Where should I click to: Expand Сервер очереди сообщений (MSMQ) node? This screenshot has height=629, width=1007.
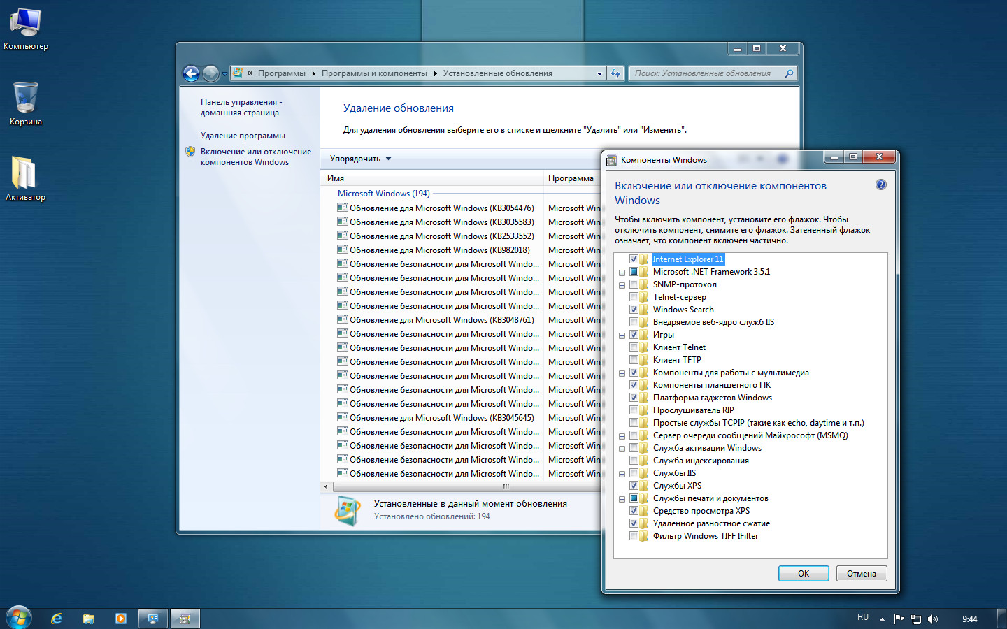tap(622, 436)
